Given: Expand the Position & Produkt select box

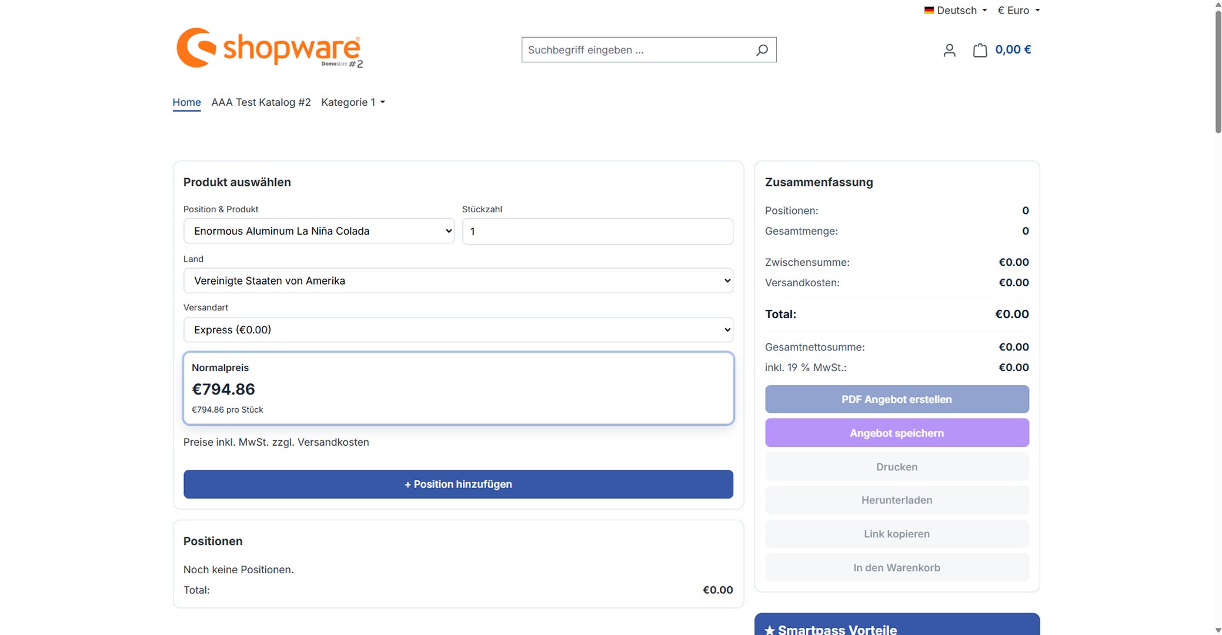Looking at the screenshot, I should [319, 231].
